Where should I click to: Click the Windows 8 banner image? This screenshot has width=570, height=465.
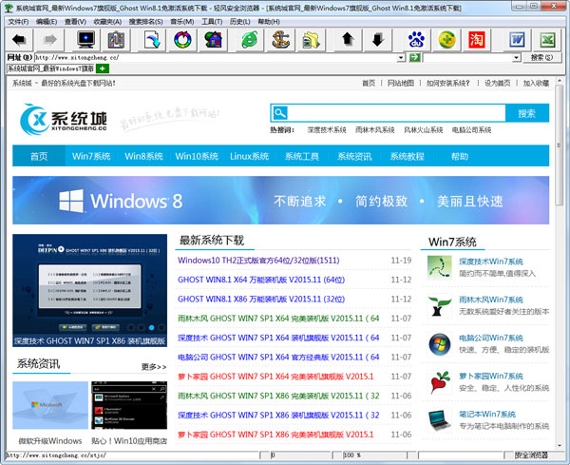coord(280,200)
